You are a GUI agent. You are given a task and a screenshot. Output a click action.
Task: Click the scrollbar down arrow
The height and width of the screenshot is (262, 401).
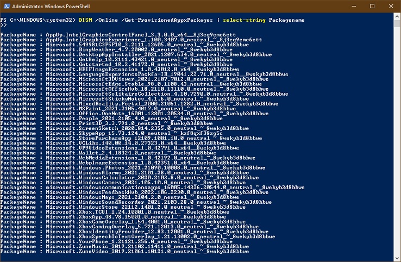click(x=397, y=258)
